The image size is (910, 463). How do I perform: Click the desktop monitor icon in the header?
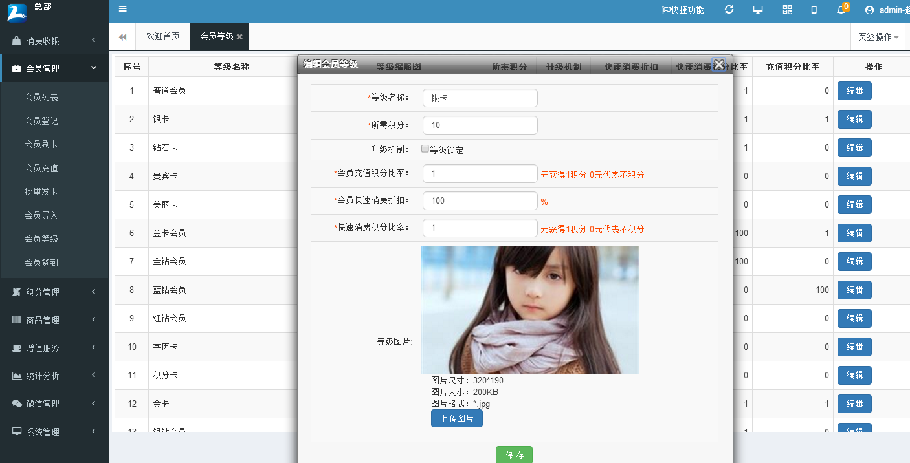pyautogui.click(x=758, y=10)
